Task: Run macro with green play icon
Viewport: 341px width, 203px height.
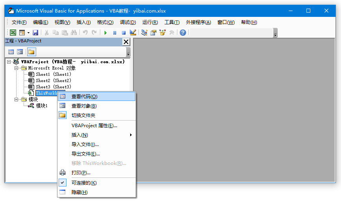Action: (x=105, y=33)
